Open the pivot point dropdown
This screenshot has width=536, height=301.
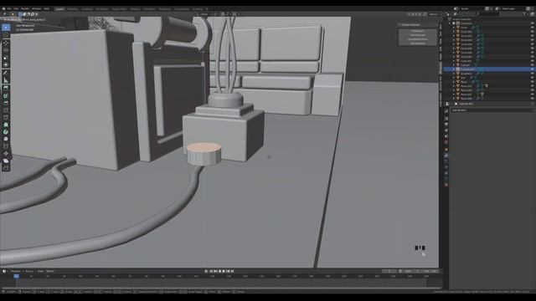tap(215, 14)
